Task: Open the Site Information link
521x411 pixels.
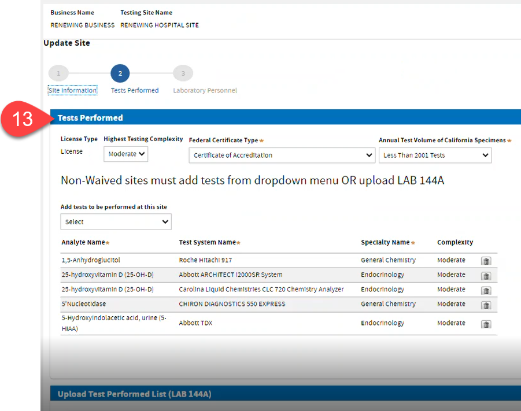Action: point(72,90)
